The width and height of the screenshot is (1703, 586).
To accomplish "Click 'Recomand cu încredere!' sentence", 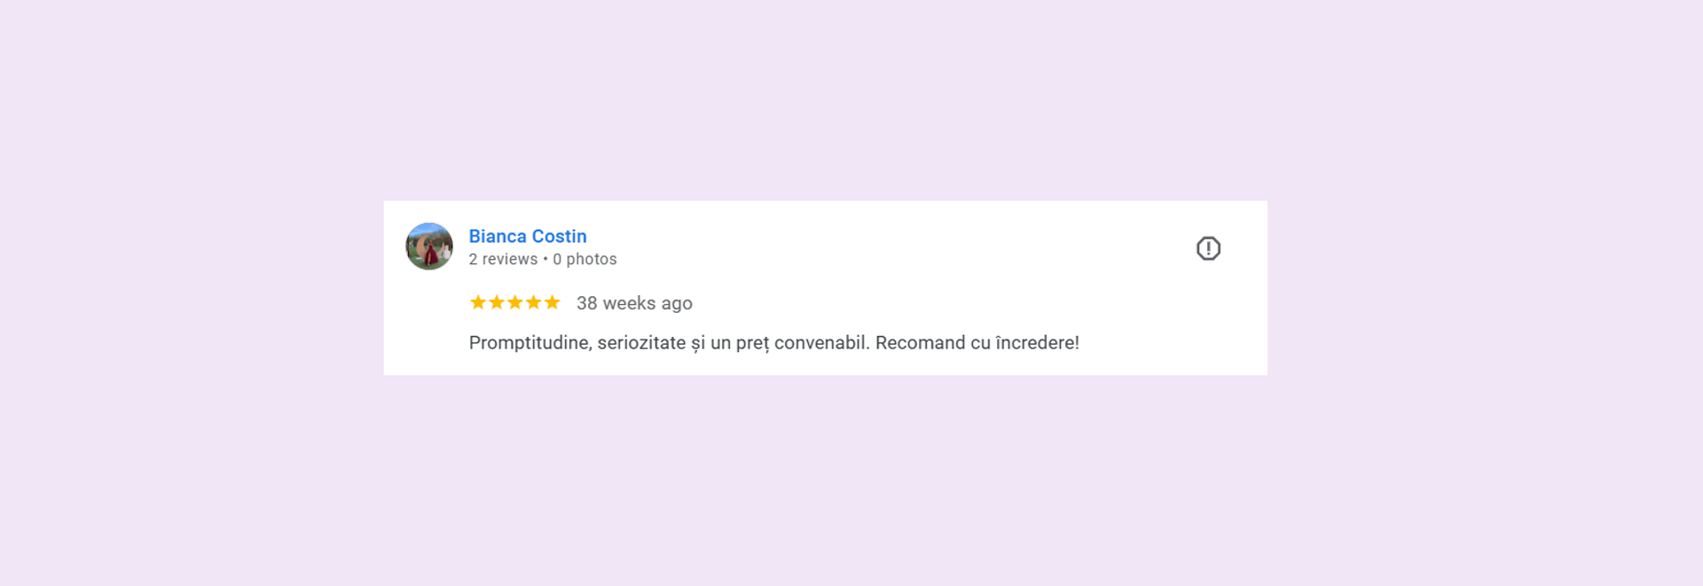I will pos(977,343).
